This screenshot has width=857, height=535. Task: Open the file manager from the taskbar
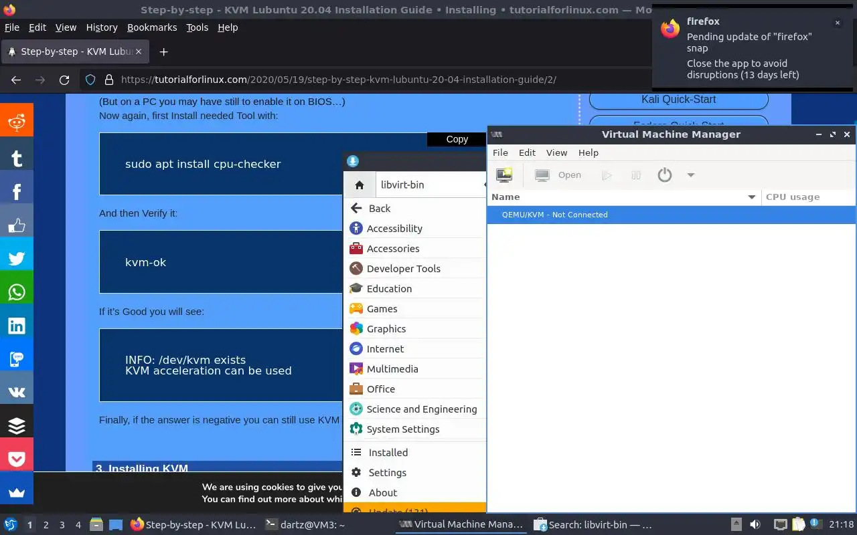coord(96,525)
